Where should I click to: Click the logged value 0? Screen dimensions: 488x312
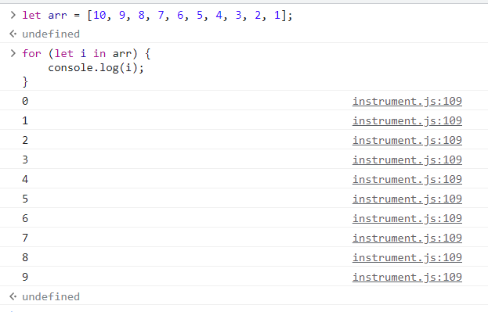tap(25, 102)
